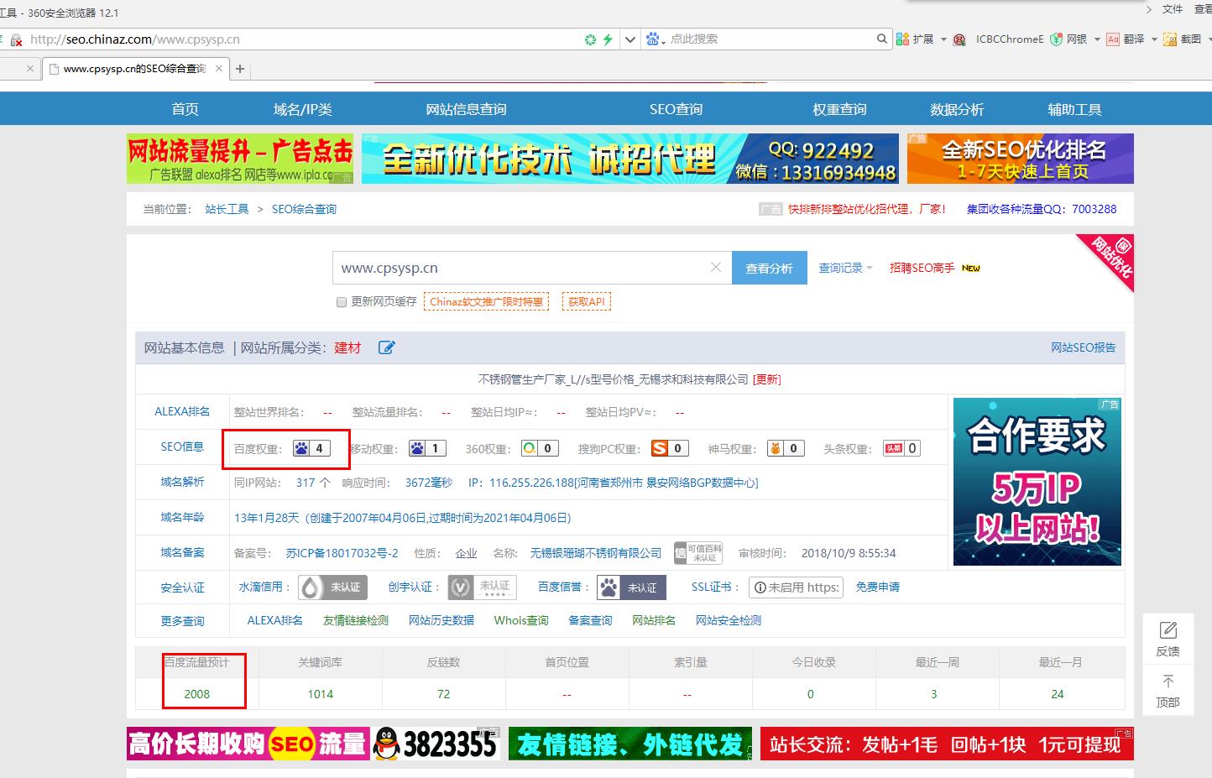
Task: Click the 反馈 feedback icon
Action: pyautogui.click(x=1168, y=630)
